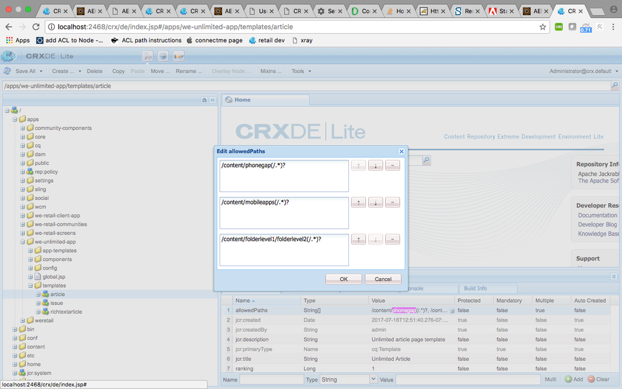Image resolution: width=622 pixels, height=389 pixels.
Task: Collapse the templates folder in the tree
Action: click(31, 286)
